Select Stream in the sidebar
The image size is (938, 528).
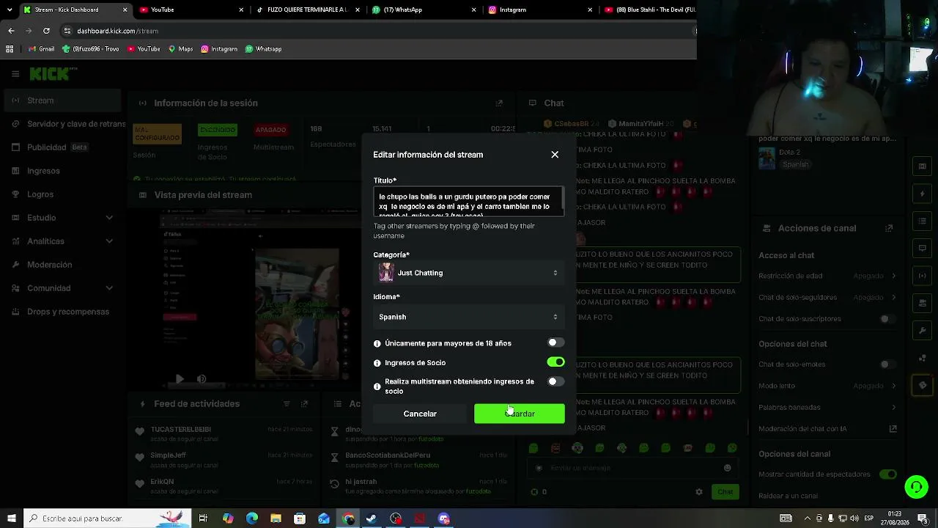pyautogui.click(x=62, y=100)
